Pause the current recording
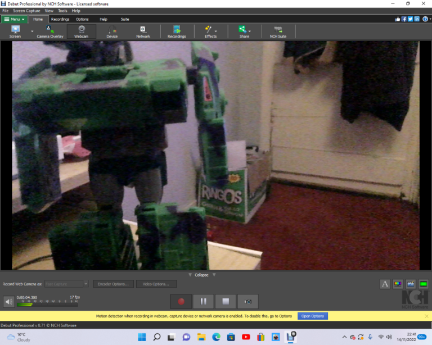This screenshot has height=345, width=432. pos(203,301)
